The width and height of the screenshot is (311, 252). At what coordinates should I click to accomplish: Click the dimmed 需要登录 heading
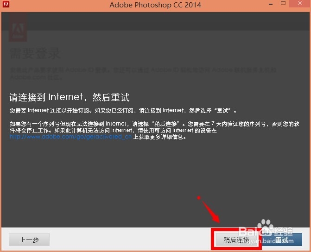tap(35, 53)
